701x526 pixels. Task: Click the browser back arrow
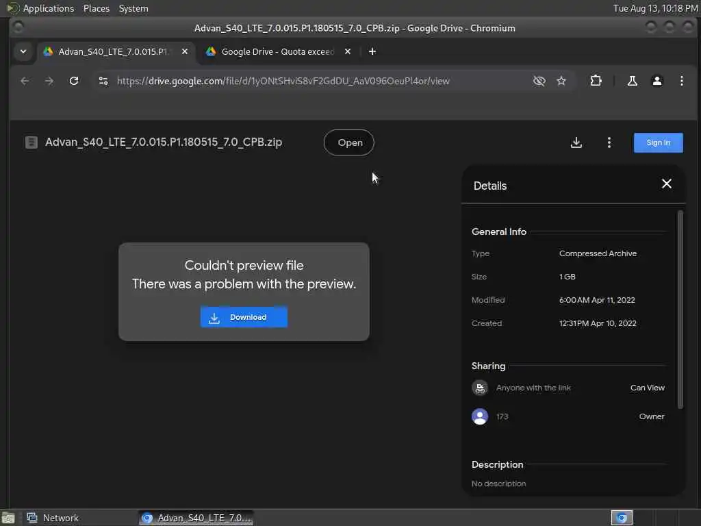pos(25,81)
